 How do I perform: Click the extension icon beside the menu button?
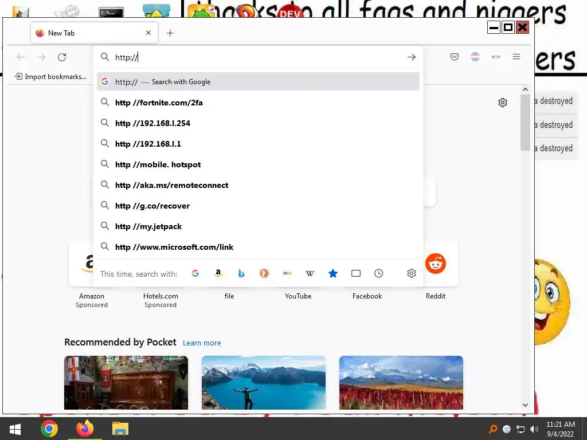(496, 57)
